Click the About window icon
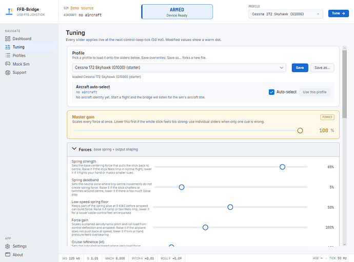Screen dimensions: 354x262 click(8, 254)
